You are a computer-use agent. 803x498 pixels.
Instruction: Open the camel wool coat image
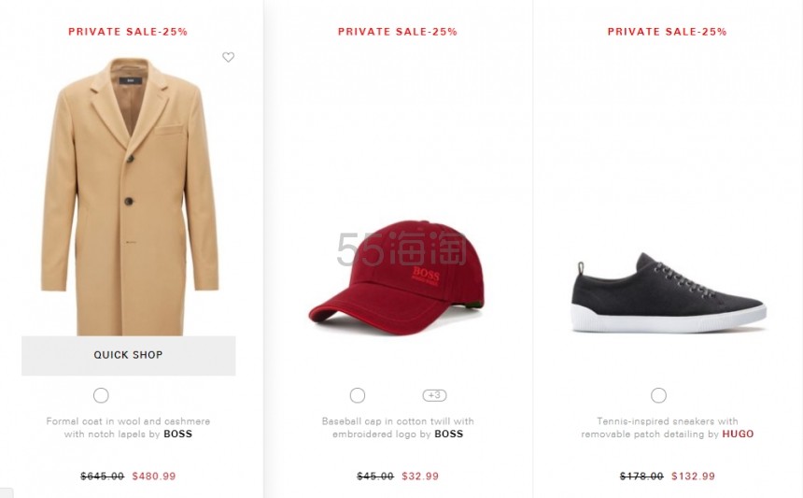tap(129, 196)
